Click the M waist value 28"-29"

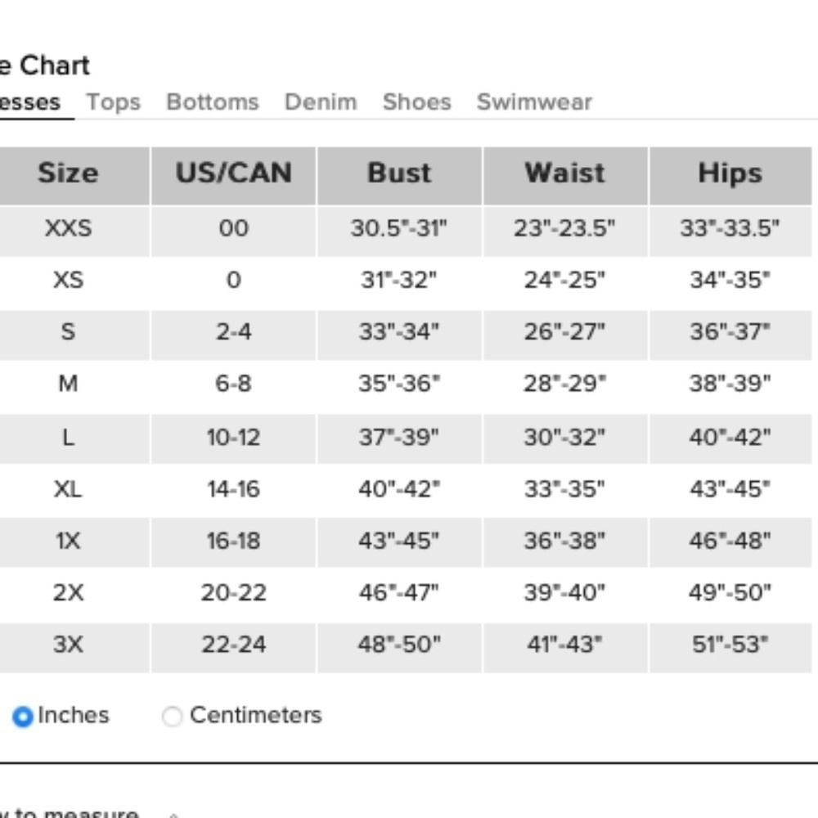pyautogui.click(x=565, y=384)
